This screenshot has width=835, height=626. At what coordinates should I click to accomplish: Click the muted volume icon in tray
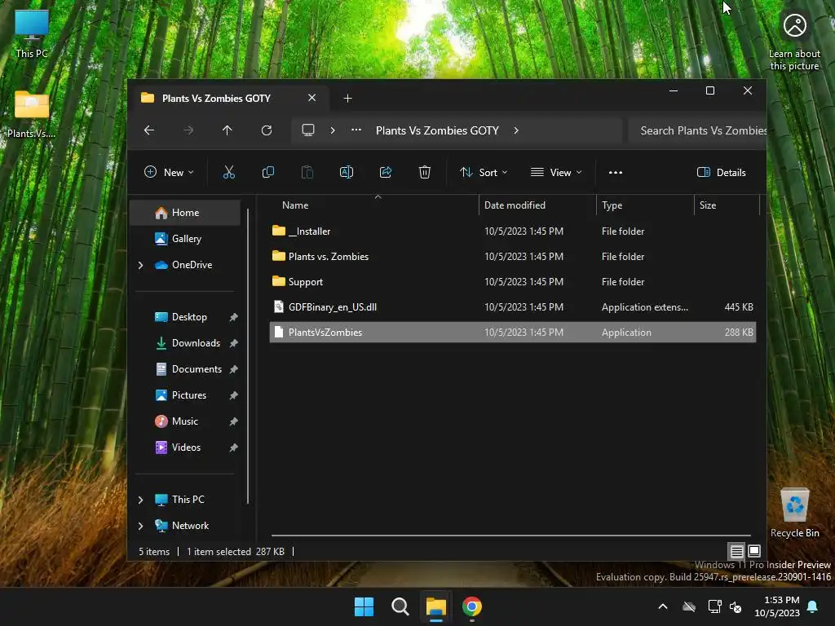pyautogui.click(x=736, y=606)
